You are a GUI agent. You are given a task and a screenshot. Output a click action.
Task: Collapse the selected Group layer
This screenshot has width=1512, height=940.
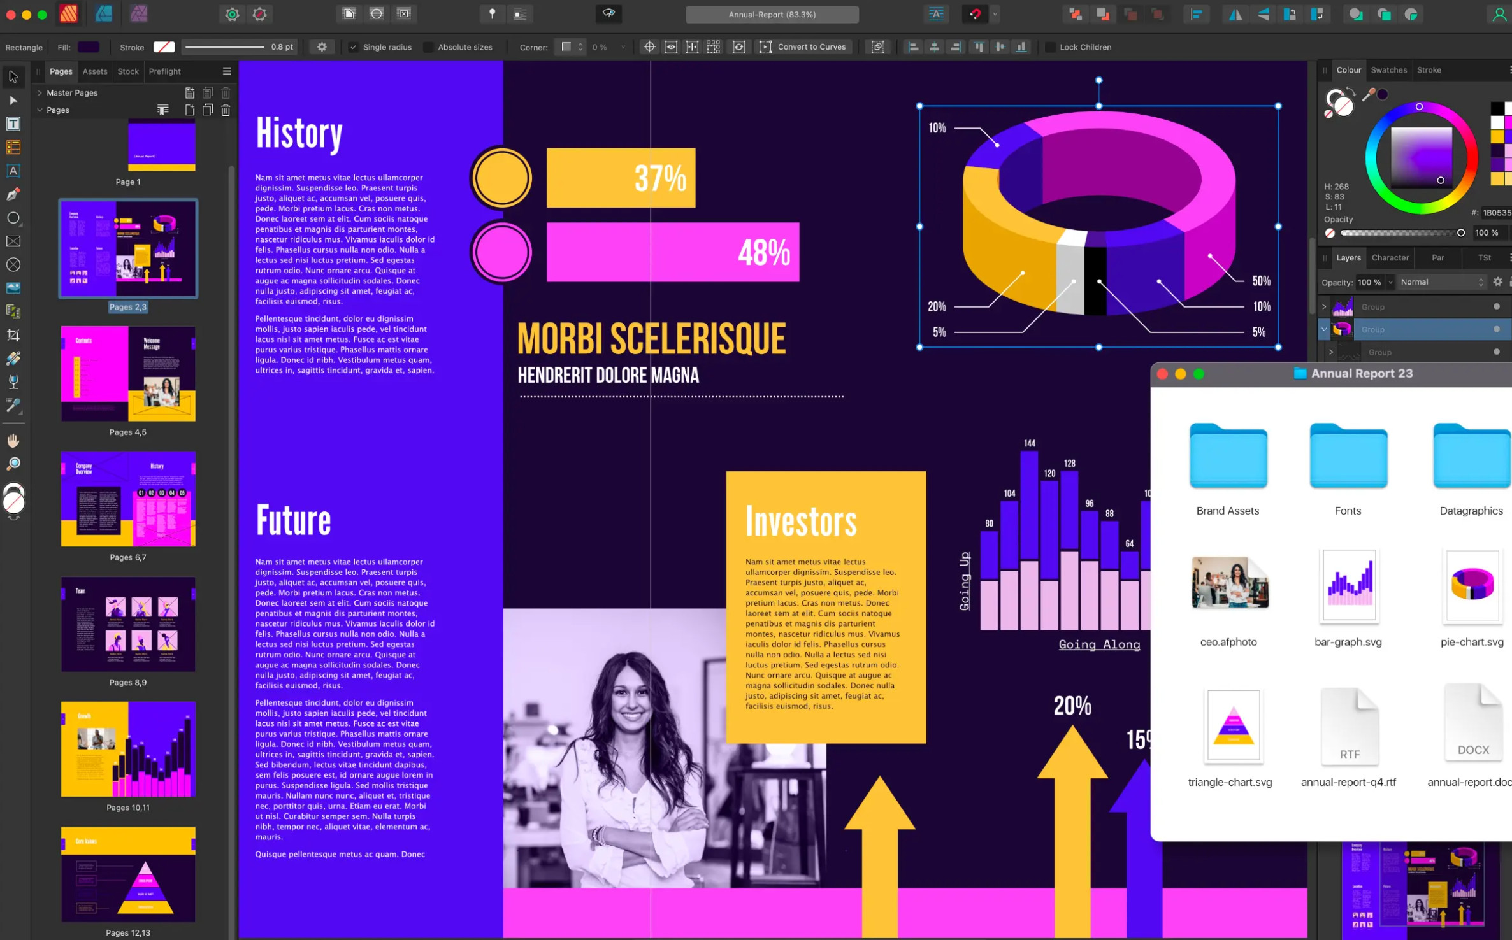[x=1324, y=330]
